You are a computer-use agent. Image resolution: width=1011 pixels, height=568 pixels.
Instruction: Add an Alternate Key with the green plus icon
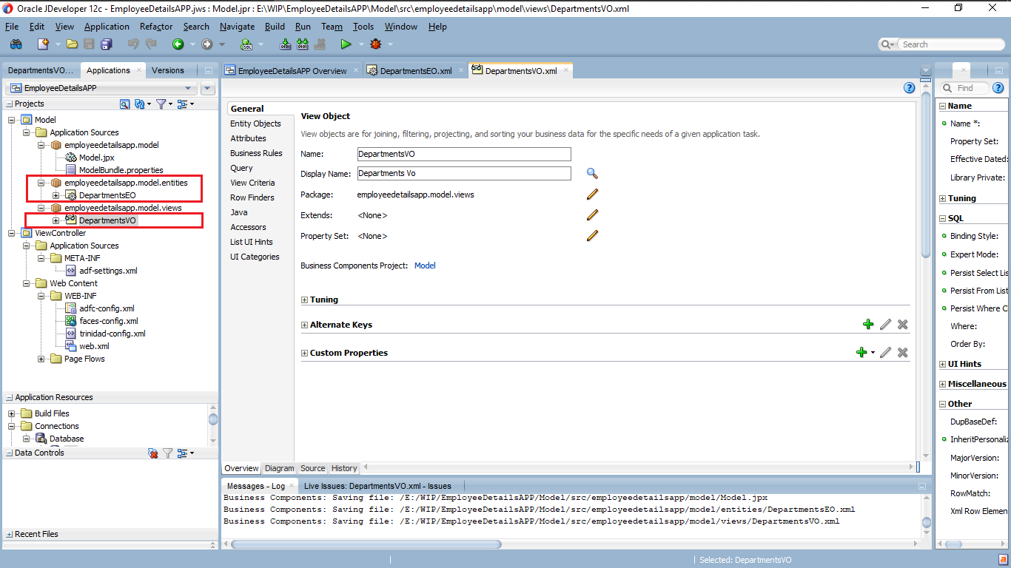(868, 324)
